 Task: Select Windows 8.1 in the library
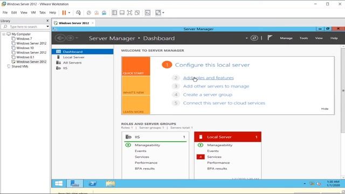(25, 57)
